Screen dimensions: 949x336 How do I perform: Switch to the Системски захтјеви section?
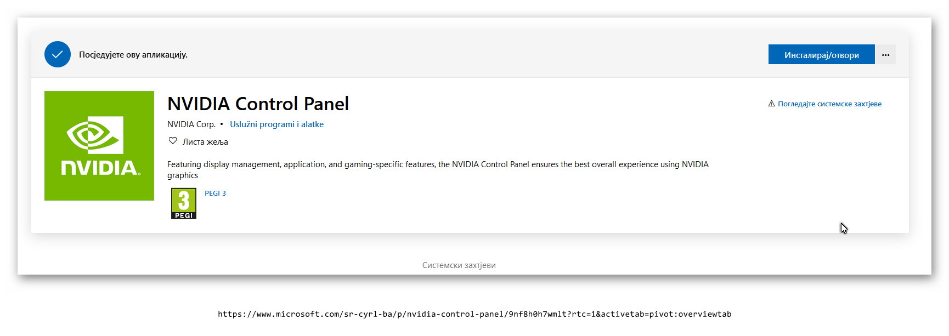459,265
